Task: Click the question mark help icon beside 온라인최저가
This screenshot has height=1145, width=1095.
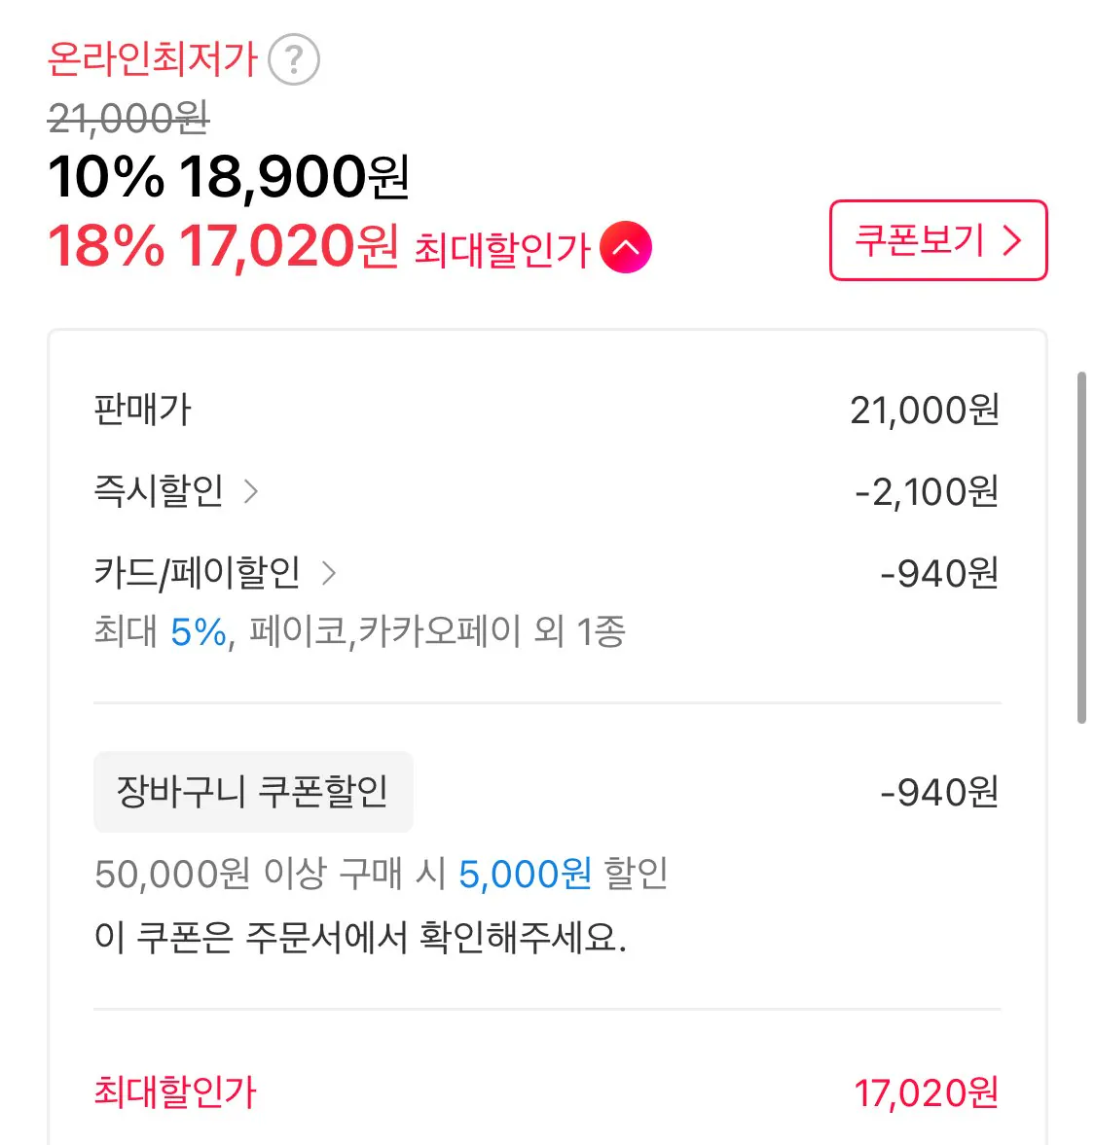Action: tap(293, 59)
